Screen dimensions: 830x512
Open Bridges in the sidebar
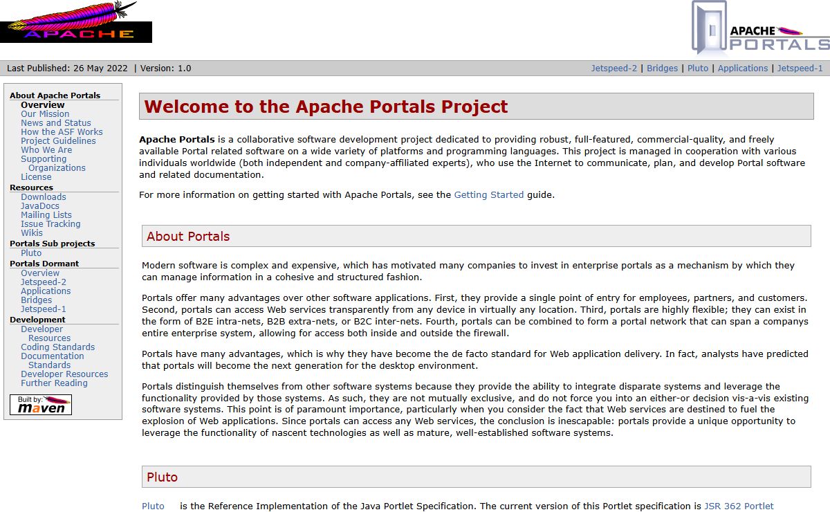[37, 300]
